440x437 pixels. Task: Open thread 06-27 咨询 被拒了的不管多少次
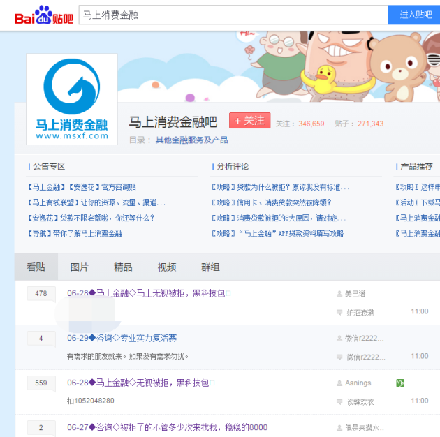[167, 427]
